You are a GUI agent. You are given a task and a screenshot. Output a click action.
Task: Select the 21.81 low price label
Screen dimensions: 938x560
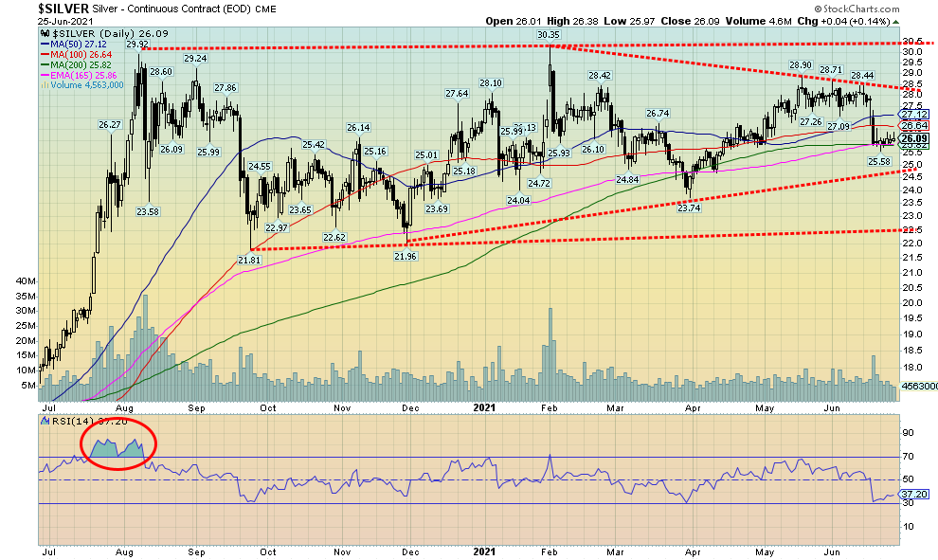pyautogui.click(x=248, y=259)
